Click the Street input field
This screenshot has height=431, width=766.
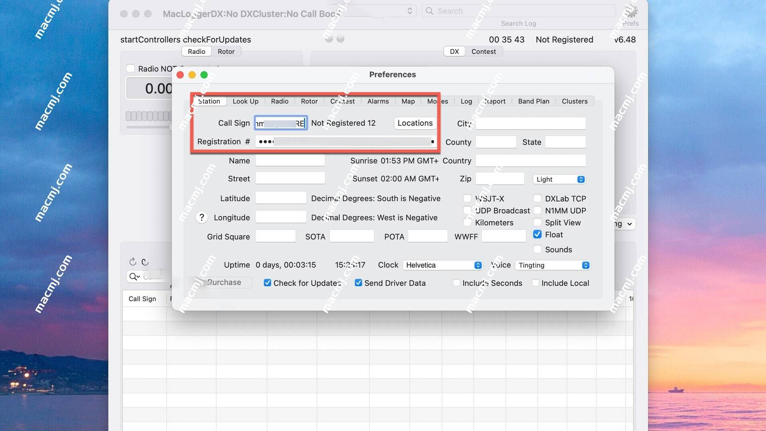290,178
